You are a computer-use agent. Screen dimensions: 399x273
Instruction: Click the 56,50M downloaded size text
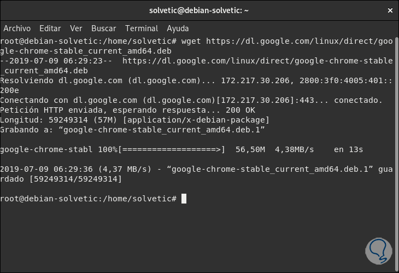tap(250, 149)
